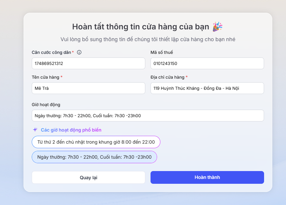Click the Giờ hoạt động label
This screenshot has width=286, height=205.
pyautogui.click(x=46, y=104)
